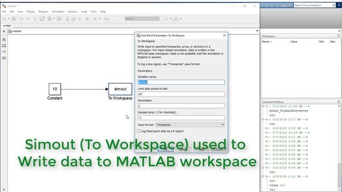
Task: Click the Record simulation data icon
Action: pyautogui.click(x=95, y=19)
